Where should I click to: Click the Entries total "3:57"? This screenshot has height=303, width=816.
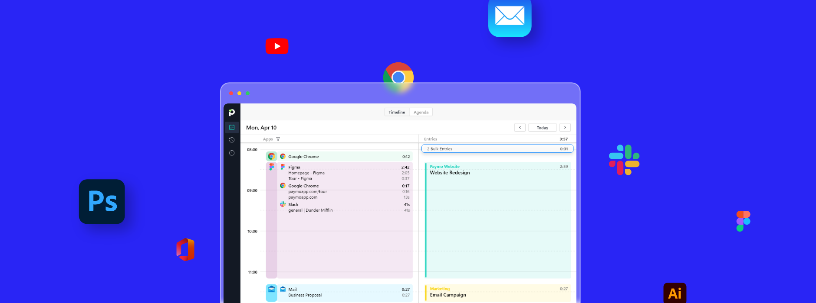point(563,139)
